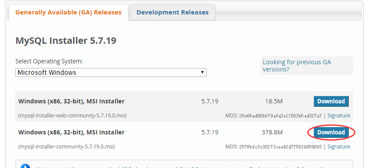Download the 378.8M community MSI installer

[x=331, y=132]
